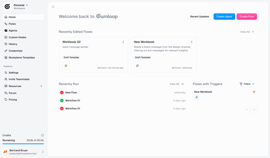Click Create Flow button

pos(247,16)
